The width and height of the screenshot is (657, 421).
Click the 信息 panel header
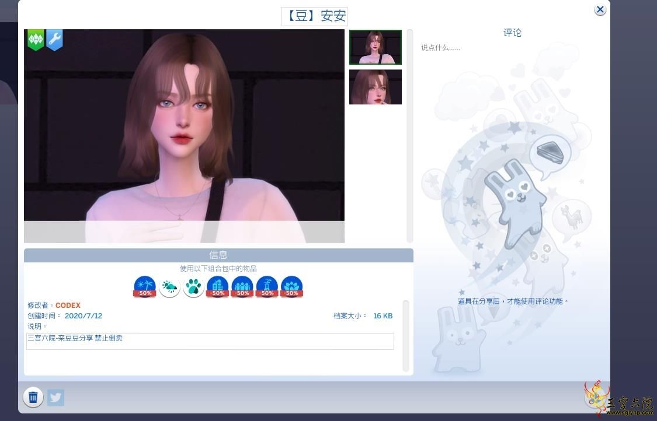click(219, 255)
